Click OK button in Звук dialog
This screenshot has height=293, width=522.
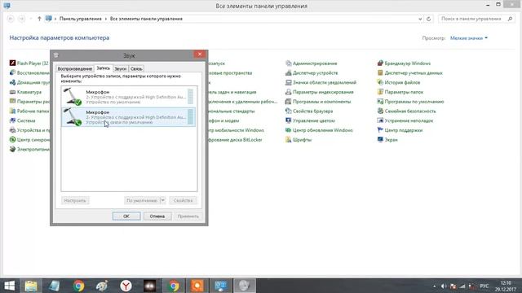pos(126,216)
